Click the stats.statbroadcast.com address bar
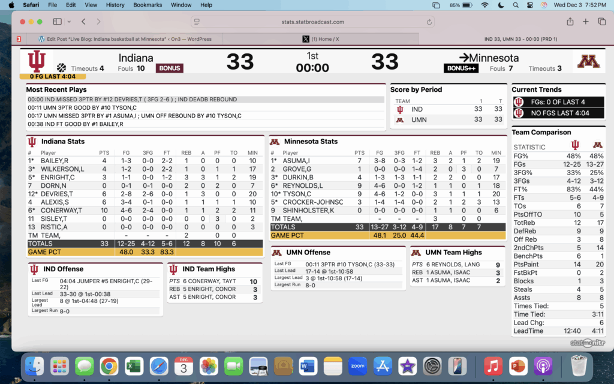Viewport: 614px width, 384px height. (312, 22)
